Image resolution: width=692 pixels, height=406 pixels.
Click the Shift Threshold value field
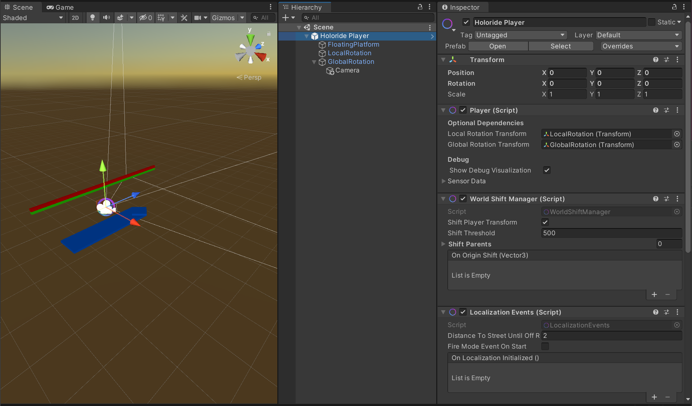[611, 233]
